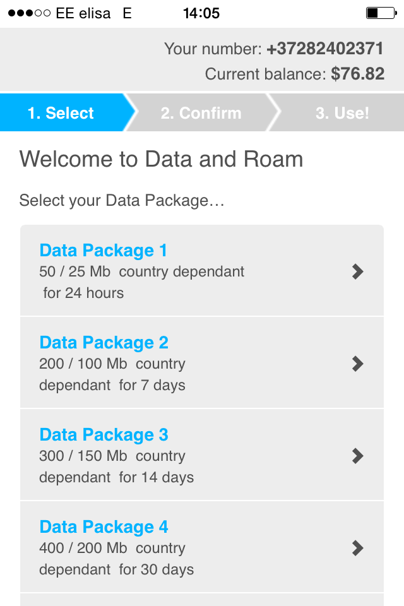Tap the current balance $76.82
The width and height of the screenshot is (404, 606).
[358, 74]
